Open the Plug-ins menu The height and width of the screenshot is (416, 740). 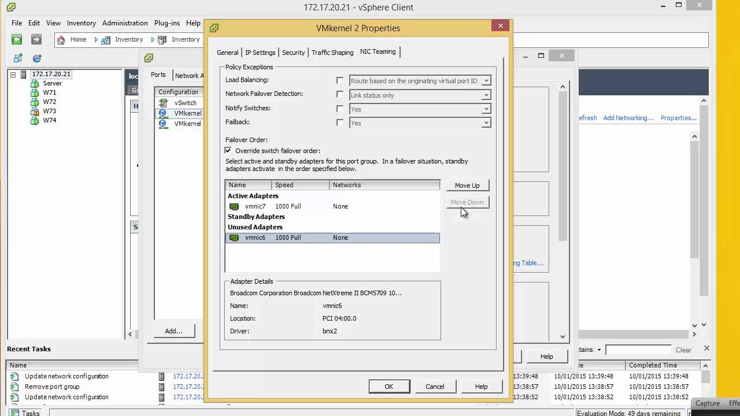[x=167, y=23]
